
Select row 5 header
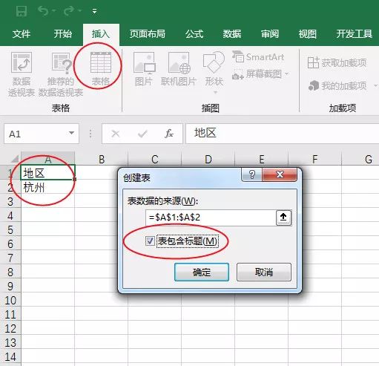[x=10, y=229]
